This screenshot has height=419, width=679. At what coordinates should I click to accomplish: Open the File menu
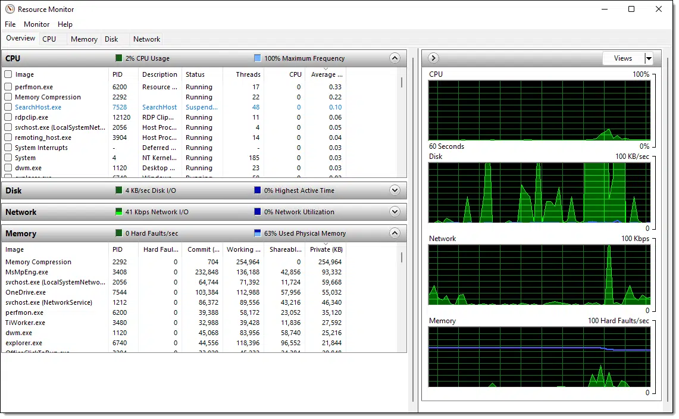pos(10,24)
